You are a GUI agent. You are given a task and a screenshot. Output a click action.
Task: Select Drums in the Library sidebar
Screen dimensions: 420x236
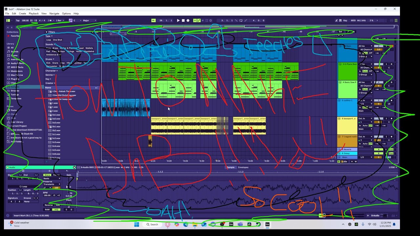click(x=14, y=55)
